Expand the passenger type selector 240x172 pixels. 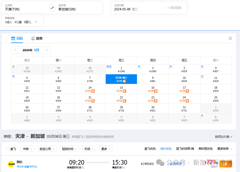click(x=22, y=20)
